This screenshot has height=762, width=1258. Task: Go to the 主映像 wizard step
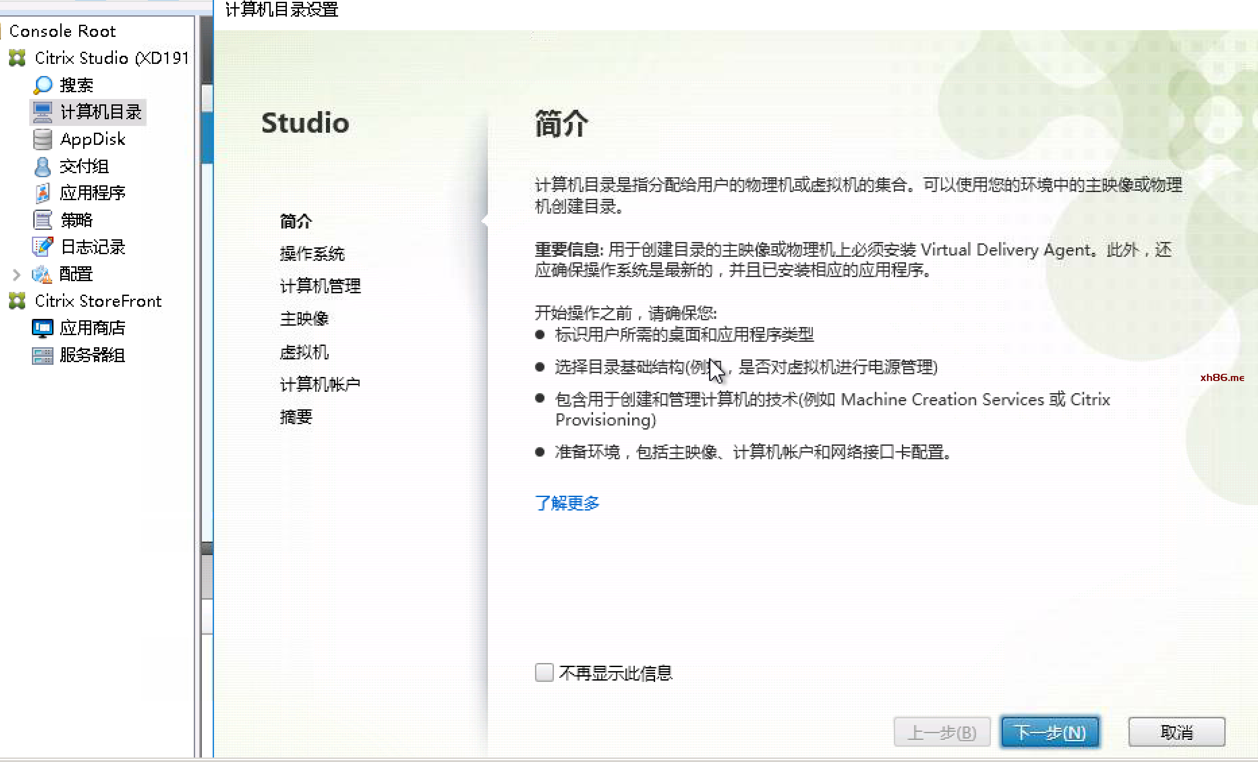pyautogui.click(x=304, y=318)
